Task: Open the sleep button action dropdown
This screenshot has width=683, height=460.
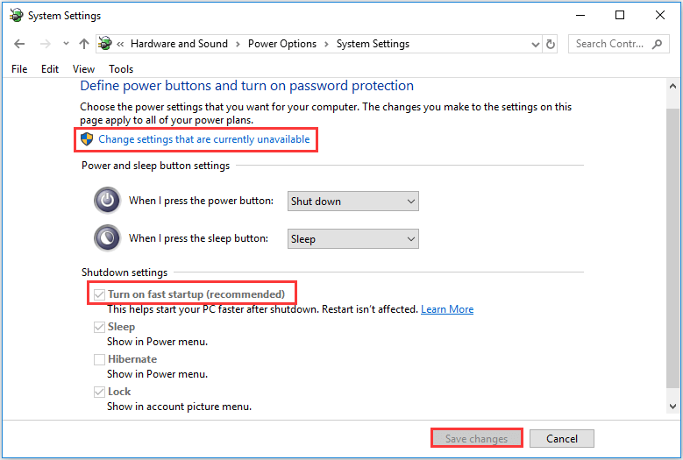Action: point(353,239)
